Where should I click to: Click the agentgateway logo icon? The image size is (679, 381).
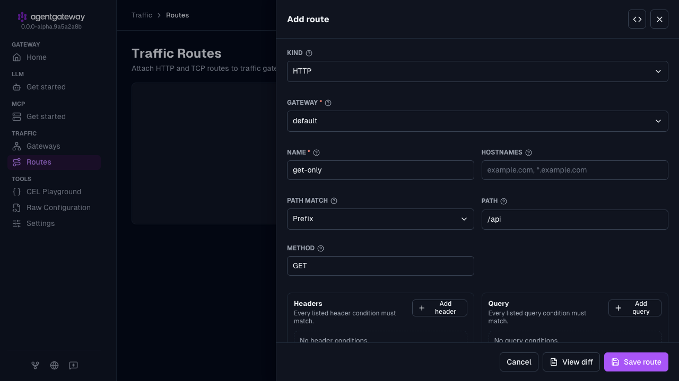(22, 17)
